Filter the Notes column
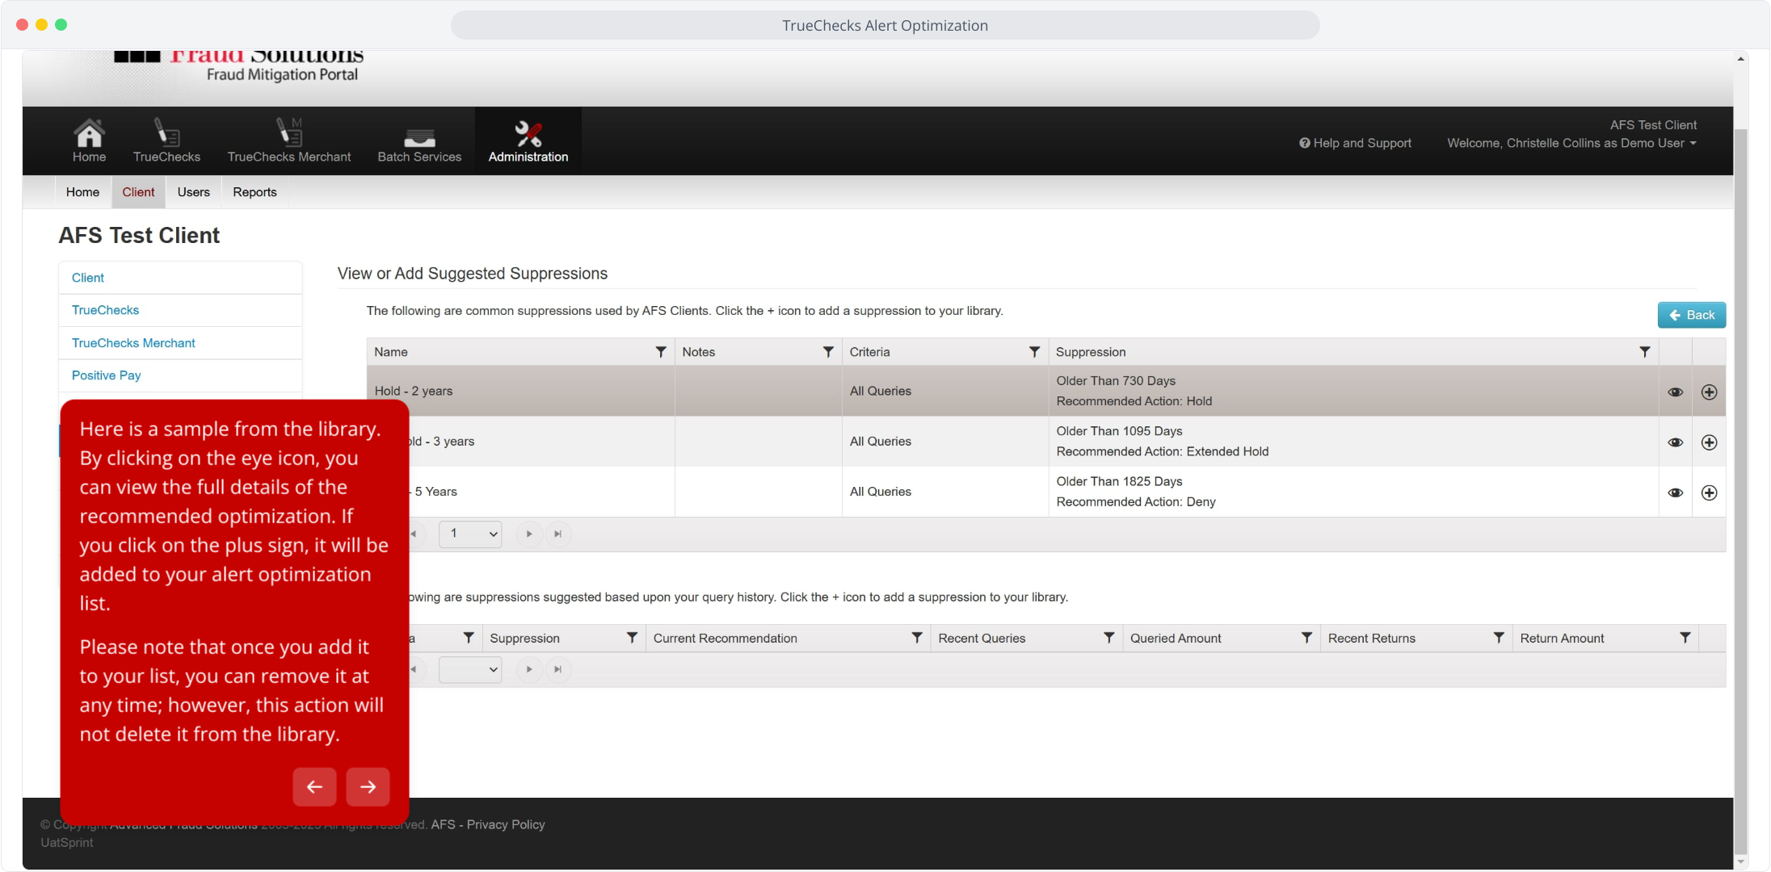The width and height of the screenshot is (1771, 872). tap(828, 352)
